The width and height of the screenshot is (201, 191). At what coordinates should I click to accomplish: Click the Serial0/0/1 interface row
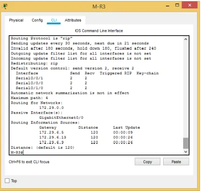[x=51, y=78]
